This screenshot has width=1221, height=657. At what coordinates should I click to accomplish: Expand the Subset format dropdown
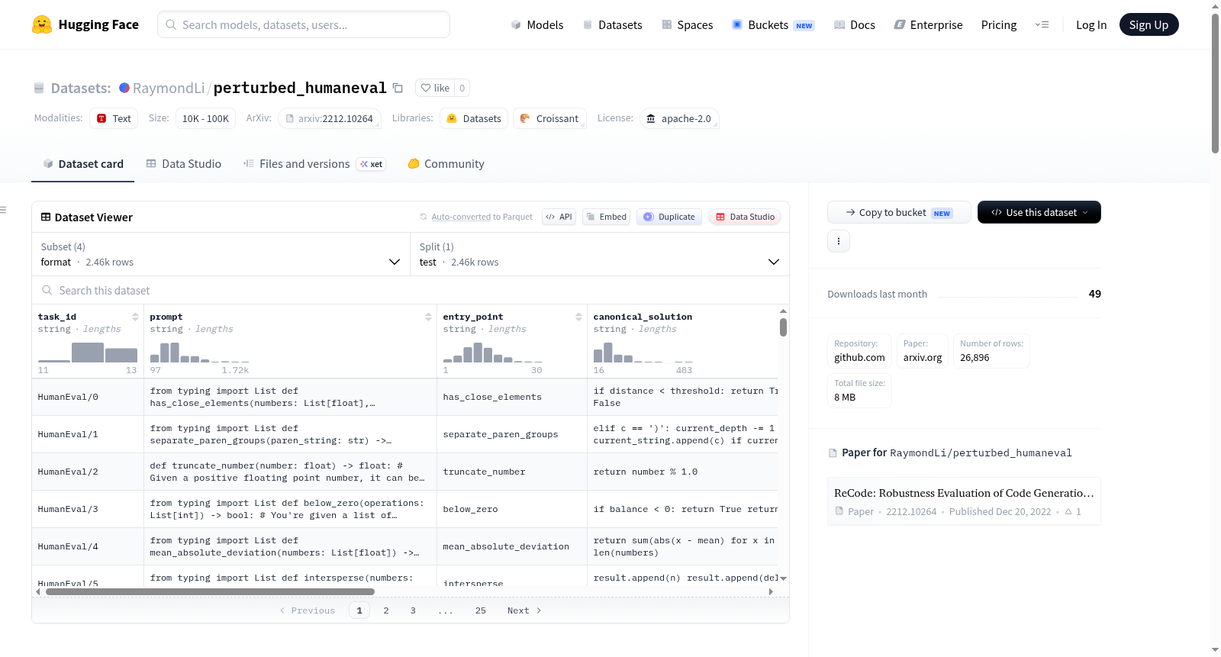point(221,254)
